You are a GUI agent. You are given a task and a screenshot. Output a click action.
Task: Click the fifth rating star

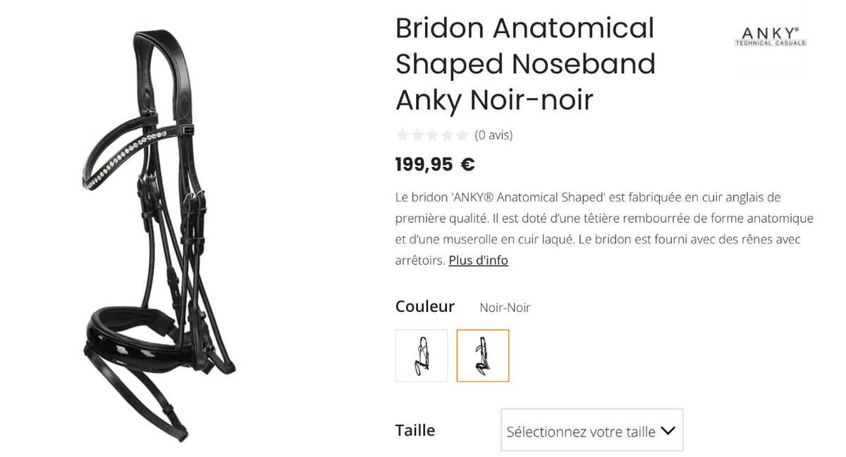click(462, 135)
